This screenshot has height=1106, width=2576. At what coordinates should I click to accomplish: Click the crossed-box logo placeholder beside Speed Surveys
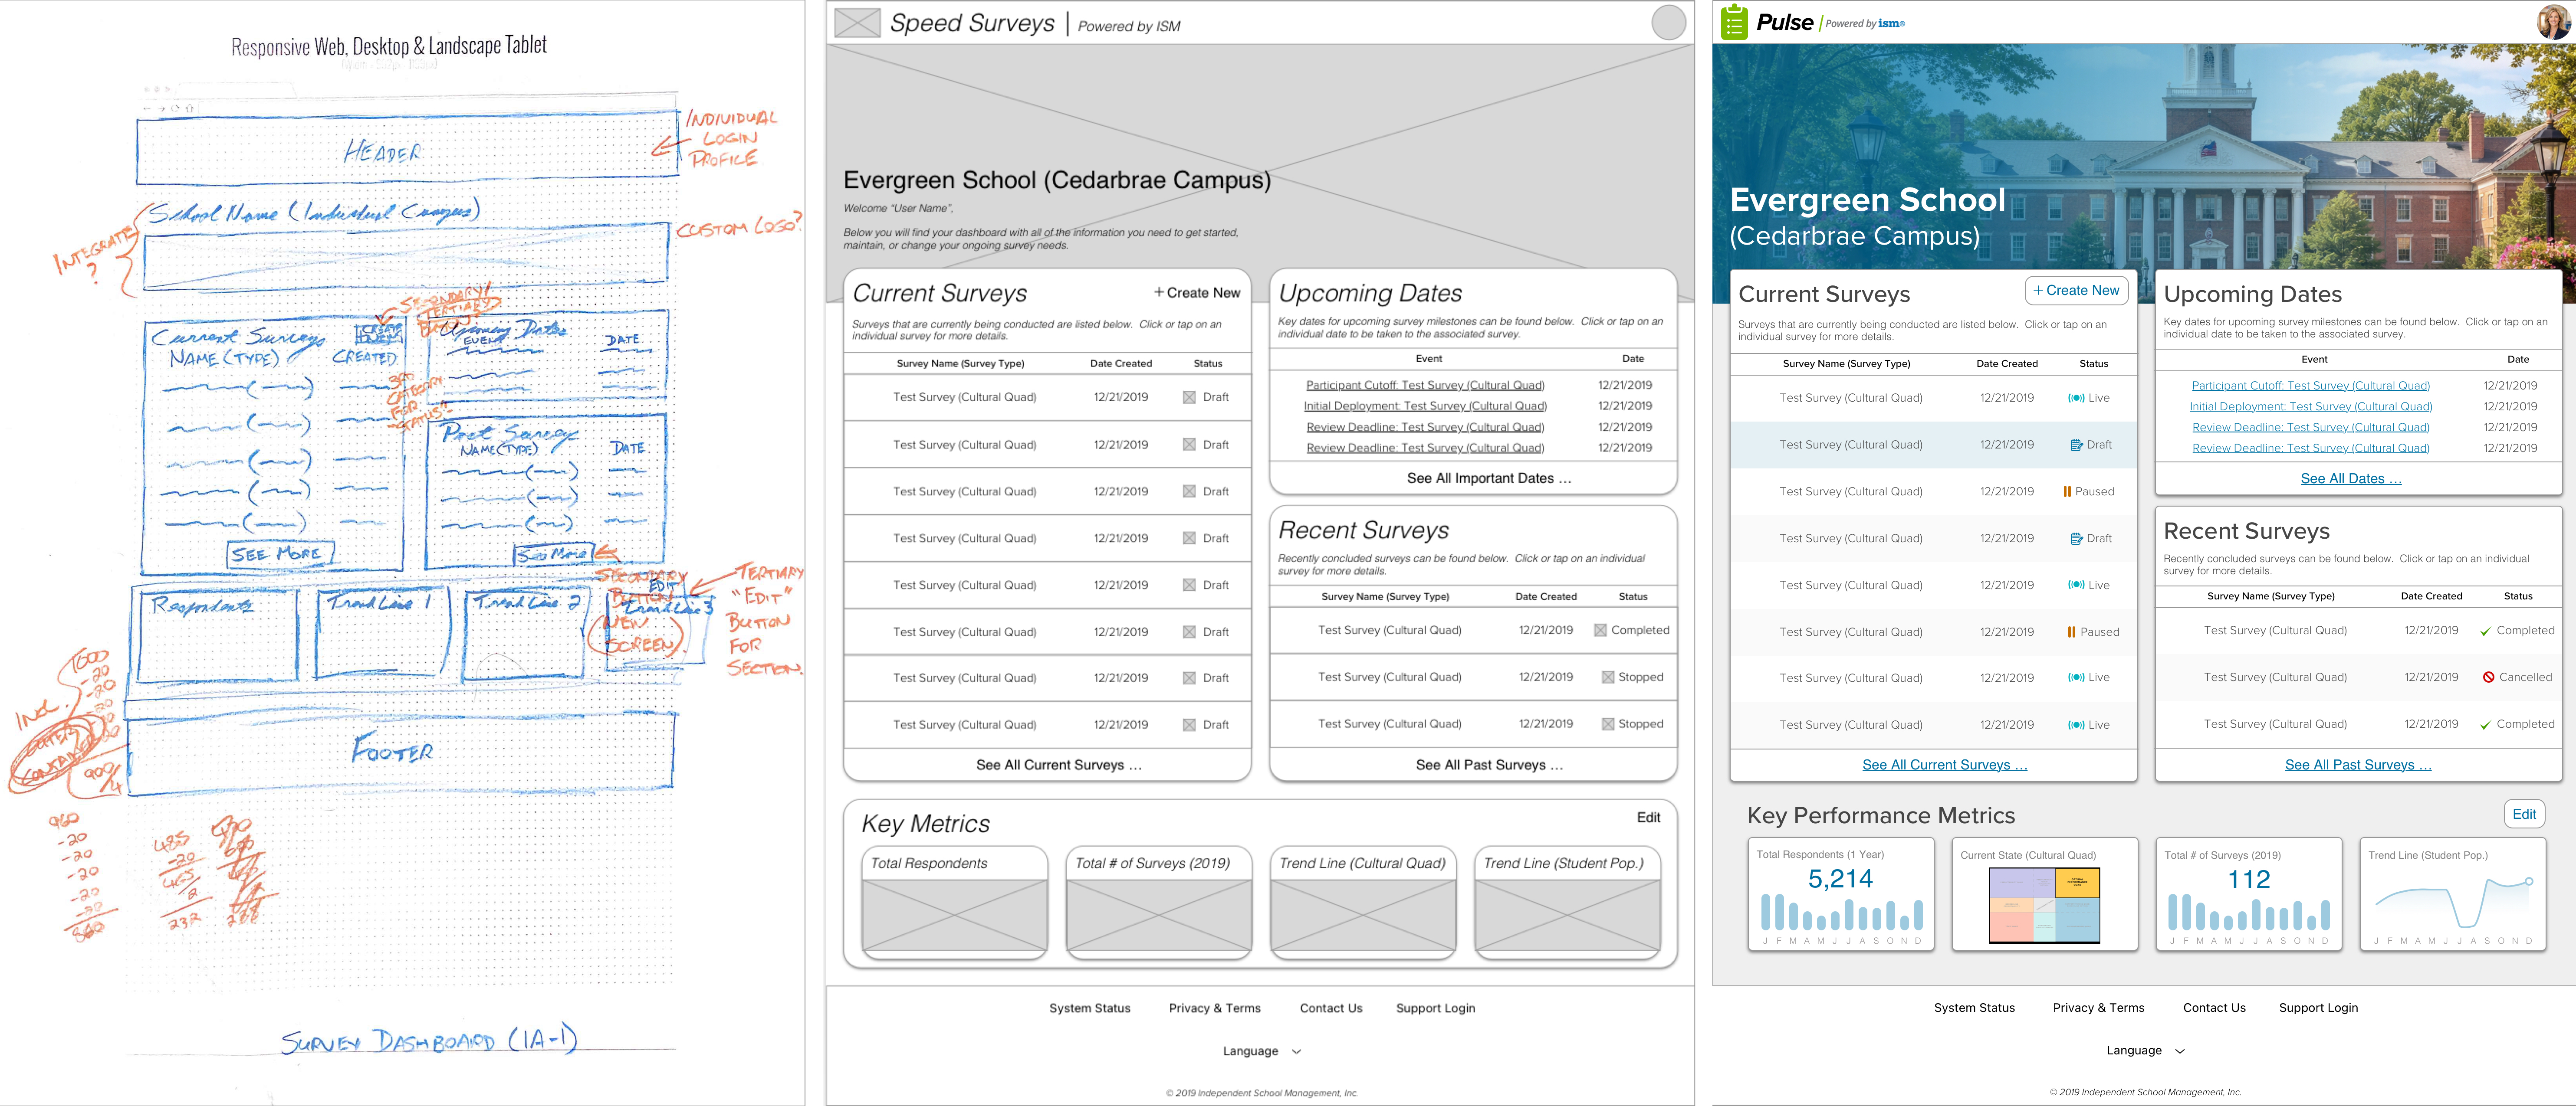tap(857, 22)
